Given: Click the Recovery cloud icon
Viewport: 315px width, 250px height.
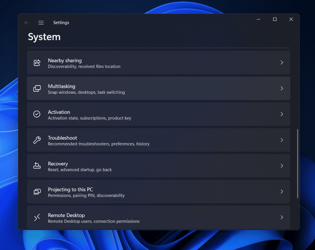Looking at the screenshot, I should click(x=37, y=166).
